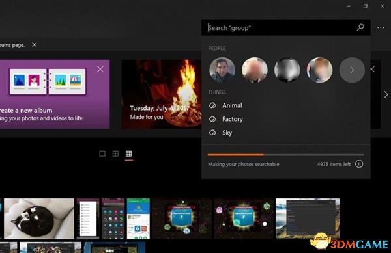The image size is (391, 253).
Task: Click the photo indexing progress bar
Action: [x=285, y=155]
